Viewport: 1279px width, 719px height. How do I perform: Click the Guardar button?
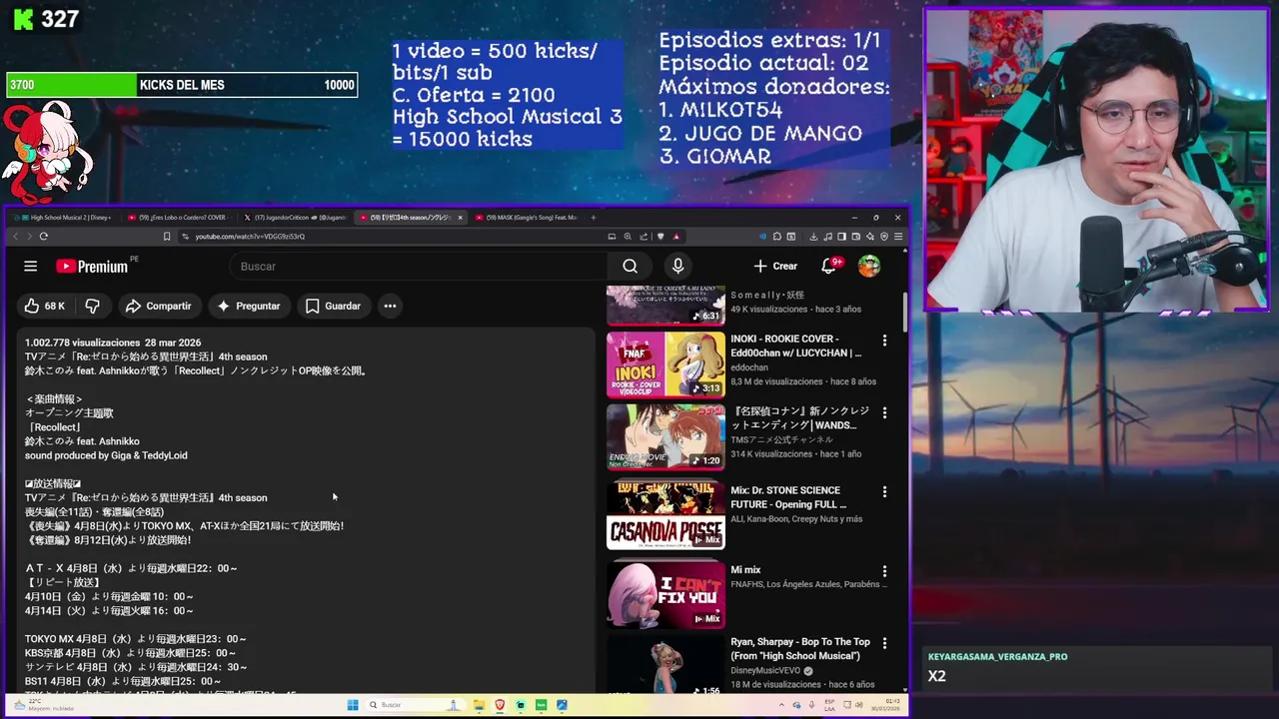[x=333, y=306]
